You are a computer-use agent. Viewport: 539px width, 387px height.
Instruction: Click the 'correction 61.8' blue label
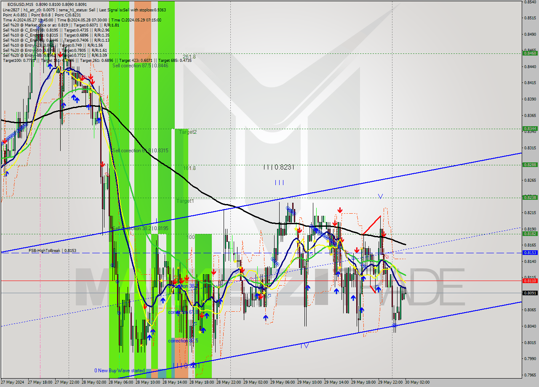[x=183, y=312]
